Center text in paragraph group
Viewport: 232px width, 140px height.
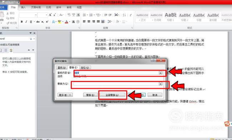pyautogui.click(x=89, y=22)
